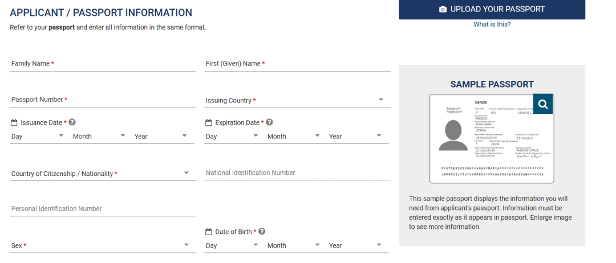Click the Upload Your Passport button

pyautogui.click(x=492, y=9)
